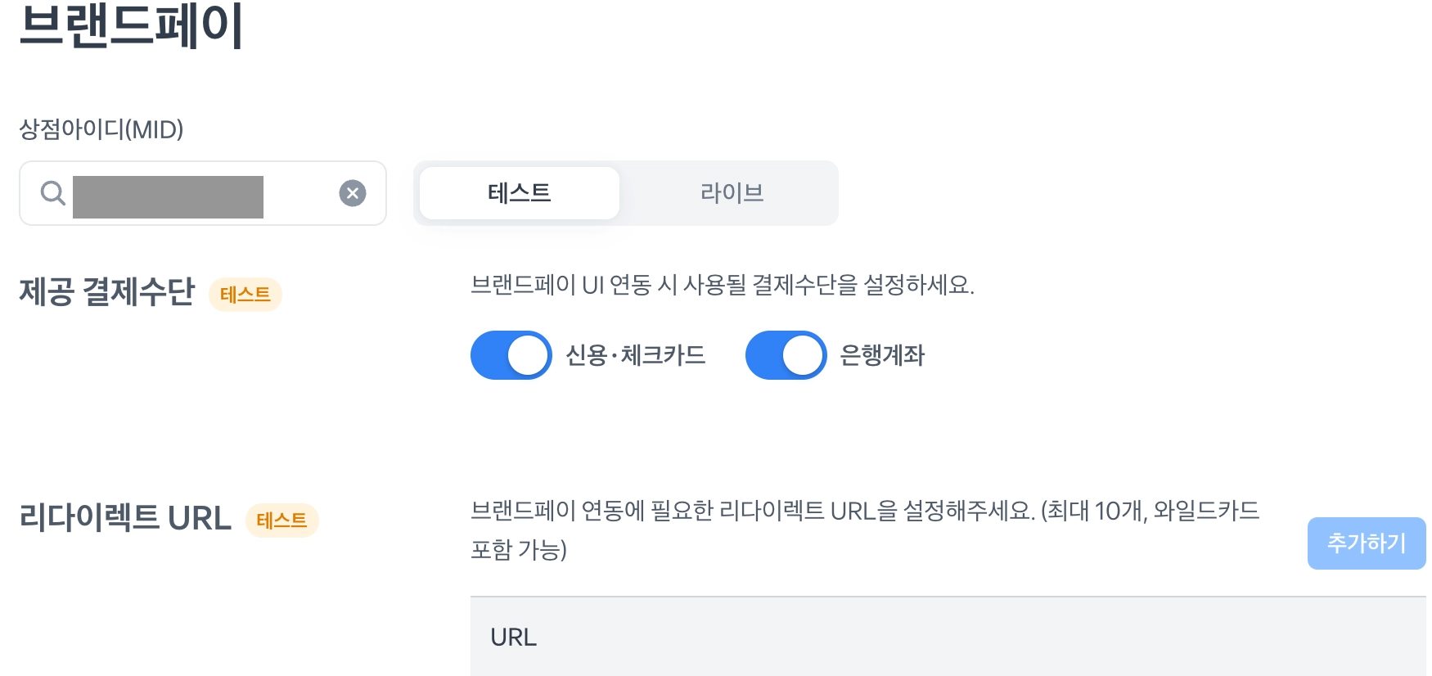Screen dimensions: 1432x676
Task: Click the 상점아이디(MID) field label
Action: [101, 129]
